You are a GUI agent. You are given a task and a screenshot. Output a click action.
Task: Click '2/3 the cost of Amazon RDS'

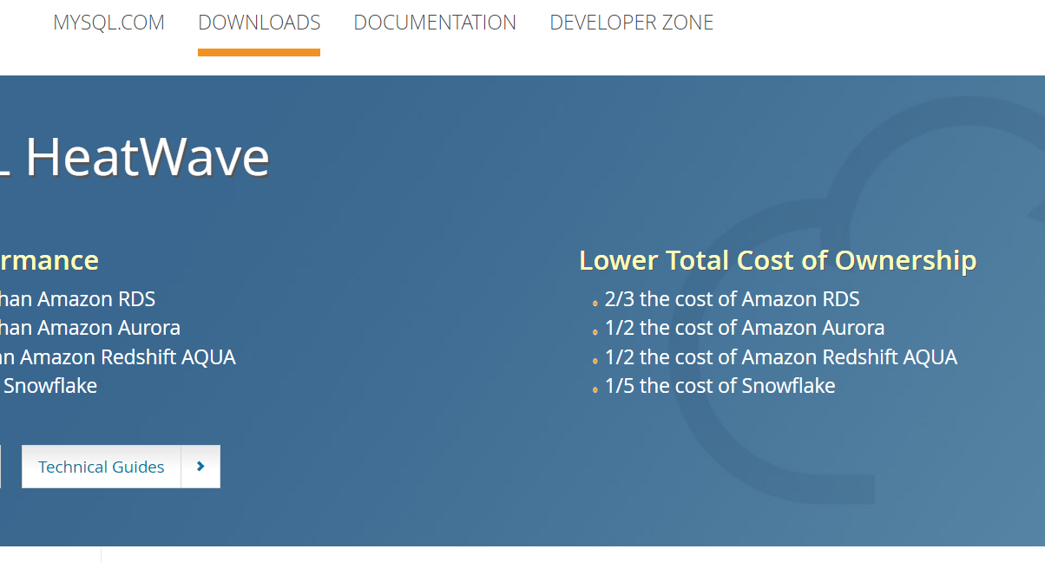tap(732, 299)
